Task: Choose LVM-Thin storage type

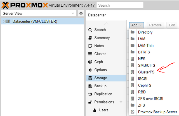Action: (x=154, y=45)
